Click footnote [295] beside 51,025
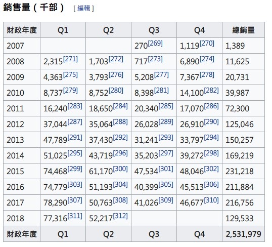Image resolution: width=272 pixels, height=247 pixels. 75,153
